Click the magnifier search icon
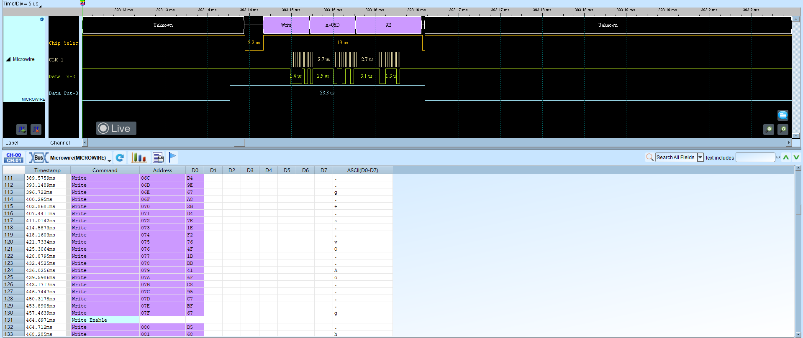This screenshot has height=338, width=803. [x=650, y=157]
